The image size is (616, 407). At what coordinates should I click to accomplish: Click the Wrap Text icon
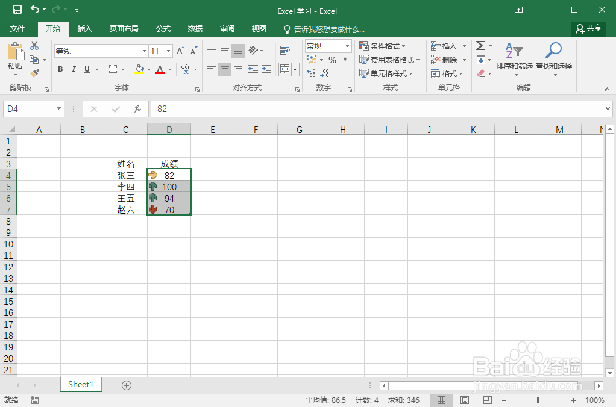tap(285, 50)
